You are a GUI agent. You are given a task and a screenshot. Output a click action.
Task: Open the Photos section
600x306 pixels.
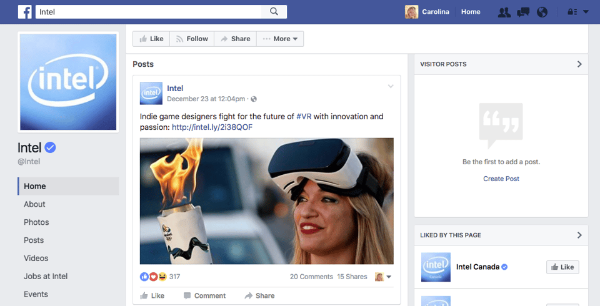[x=36, y=222]
